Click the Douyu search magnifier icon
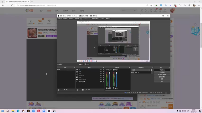The height and width of the screenshot is (113, 202). click(135, 11)
